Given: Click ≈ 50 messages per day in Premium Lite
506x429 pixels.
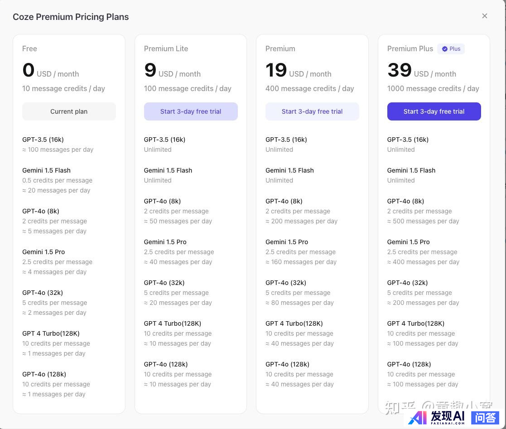Looking at the screenshot, I should point(178,221).
